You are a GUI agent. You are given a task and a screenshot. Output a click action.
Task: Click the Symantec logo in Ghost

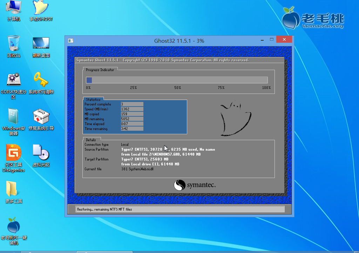click(x=195, y=185)
